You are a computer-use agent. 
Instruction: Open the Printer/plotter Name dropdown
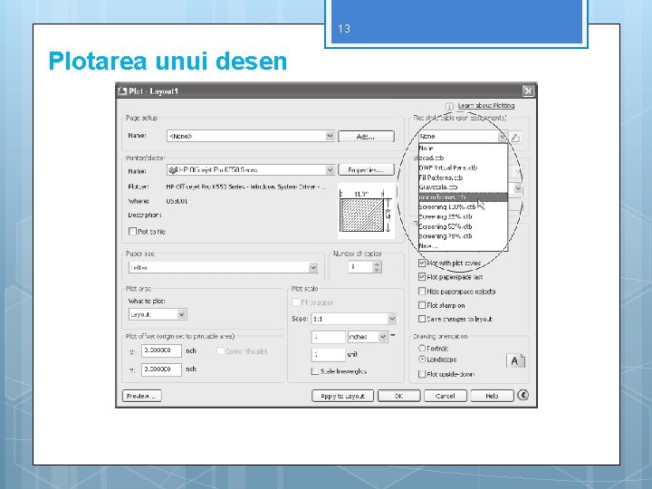tap(251, 169)
